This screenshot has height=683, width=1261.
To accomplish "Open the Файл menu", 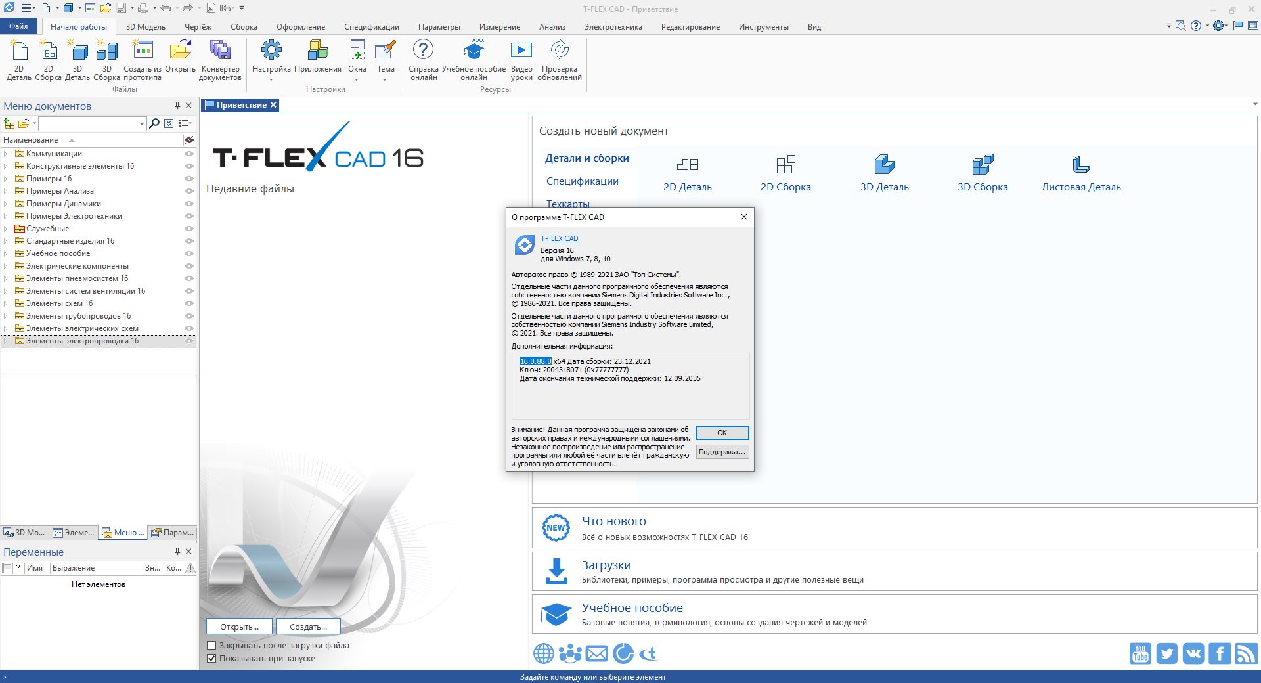I will 18,26.
